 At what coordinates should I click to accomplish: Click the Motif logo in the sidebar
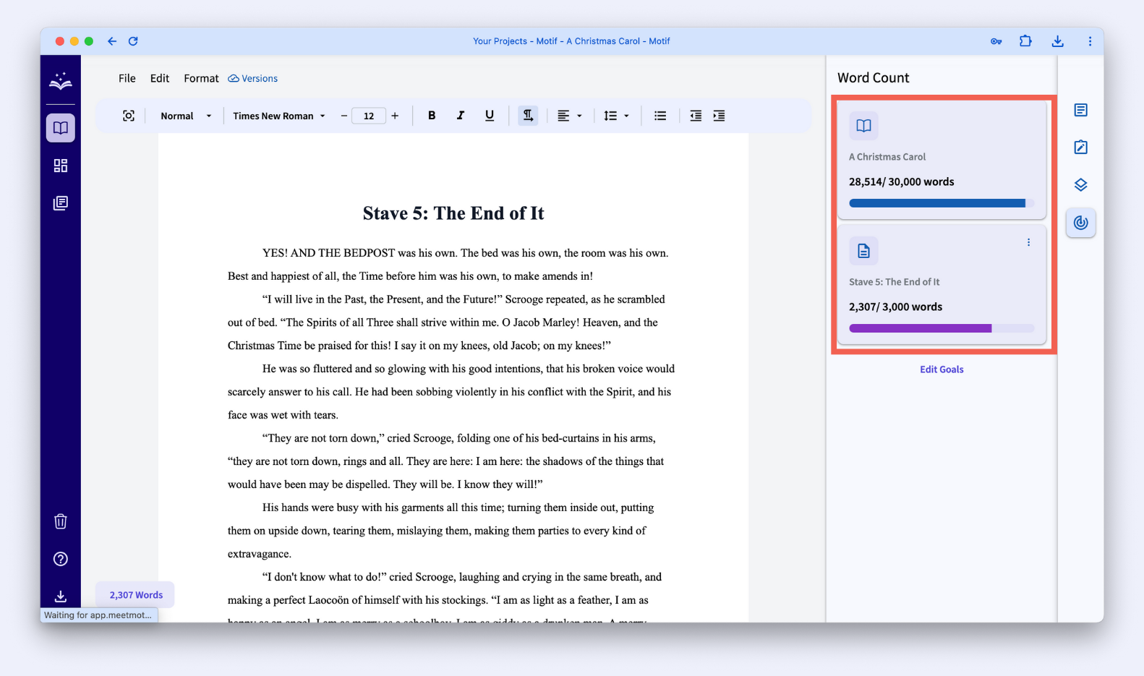61,81
